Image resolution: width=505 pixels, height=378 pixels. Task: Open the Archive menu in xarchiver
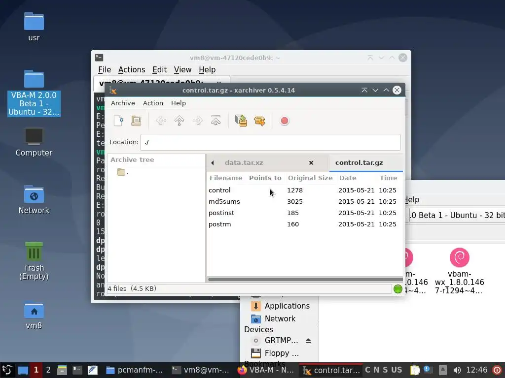point(123,103)
